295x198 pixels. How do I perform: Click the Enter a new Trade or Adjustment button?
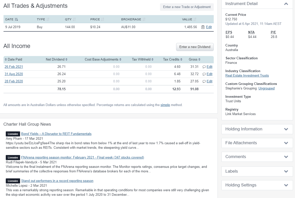(187, 7)
